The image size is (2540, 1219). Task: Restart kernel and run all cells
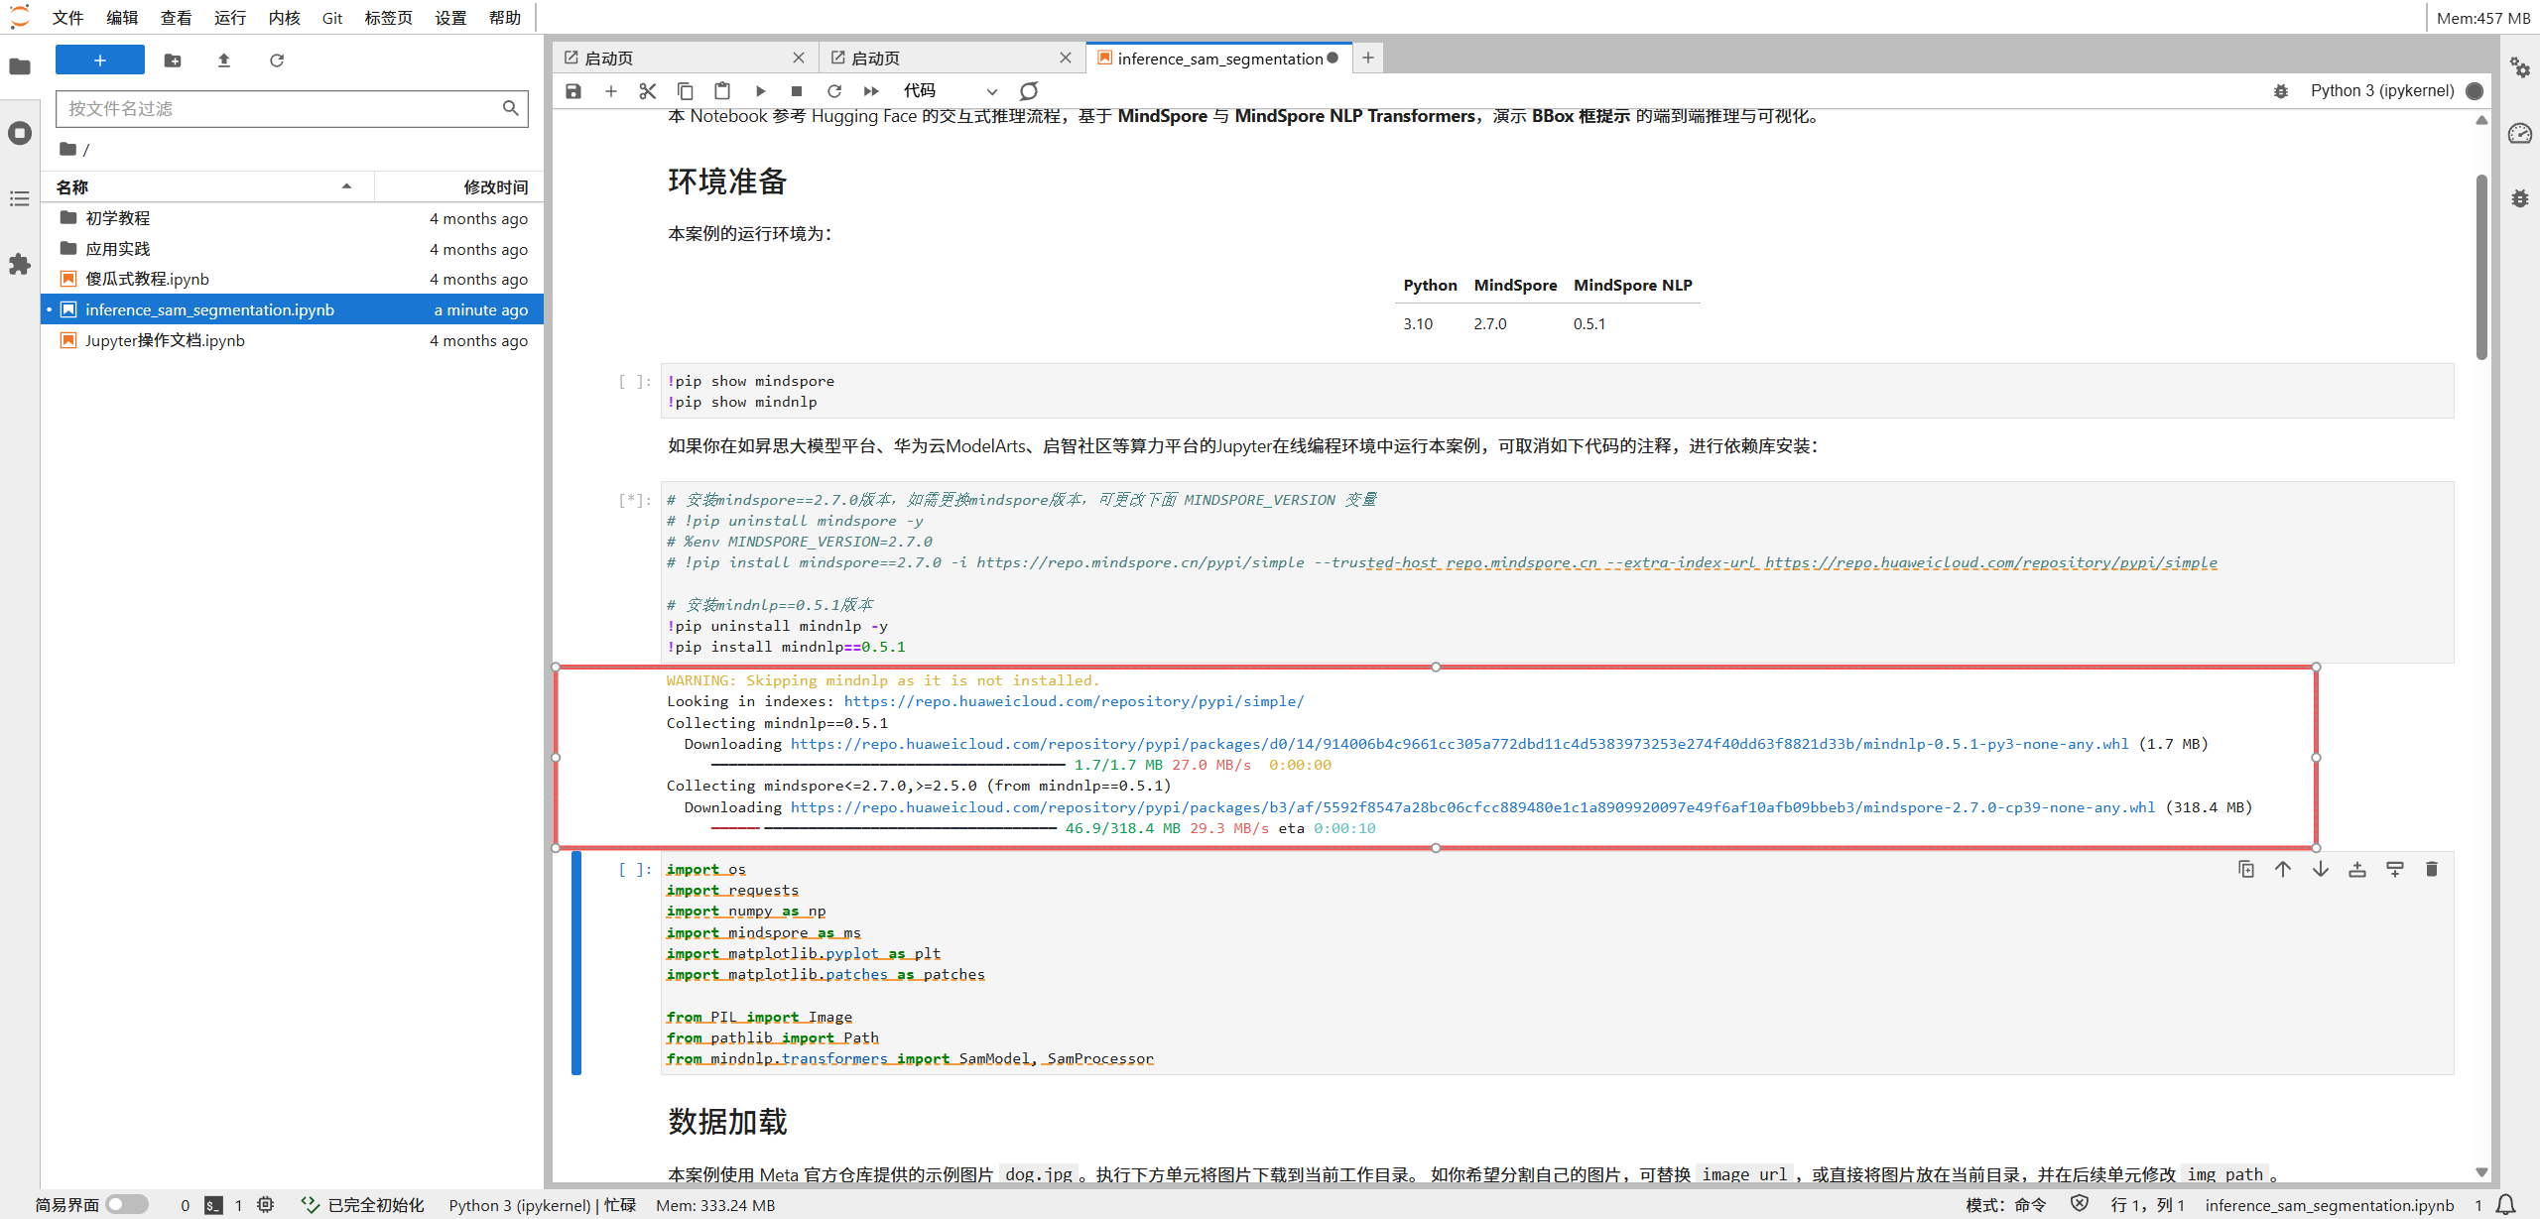pyautogui.click(x=871, y=91)
